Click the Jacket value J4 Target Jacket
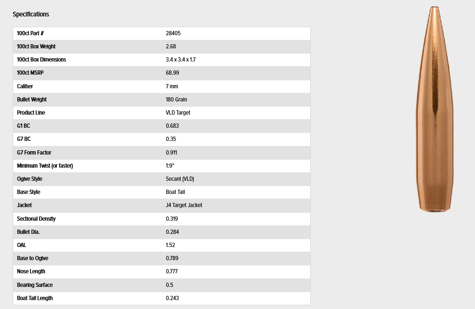This screenshot has width=475, height=309. pos(184,205)
